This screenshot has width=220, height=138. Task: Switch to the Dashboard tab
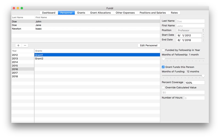coord(49,13)
